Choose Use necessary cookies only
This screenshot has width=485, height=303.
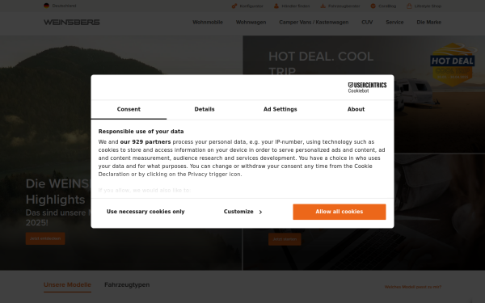(145, 212)
